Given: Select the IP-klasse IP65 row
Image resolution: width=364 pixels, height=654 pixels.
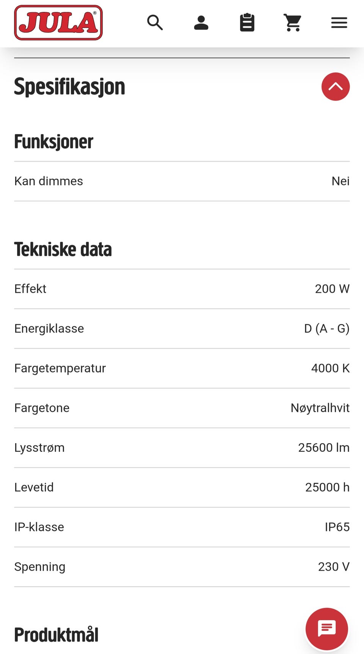Looking at the screenshot, I should pos(182,527).
